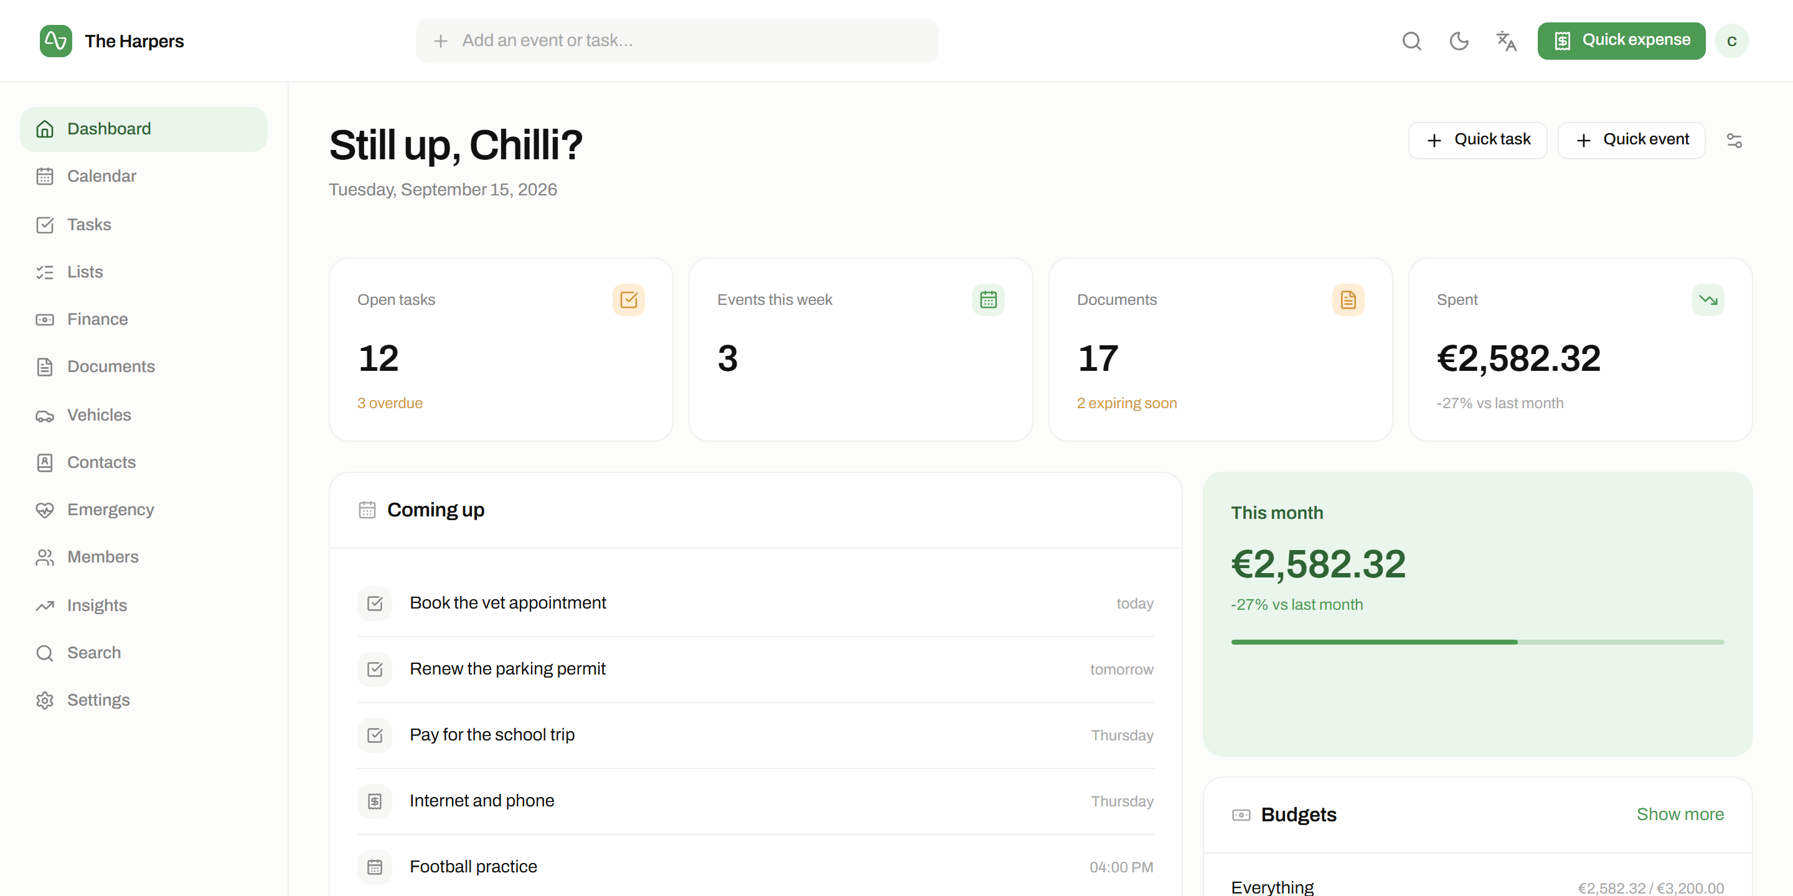The height and width of the screenshot is (896, 1793).
Task: Click the Coming up calendar icon
Action: click(x=367, y=510)
